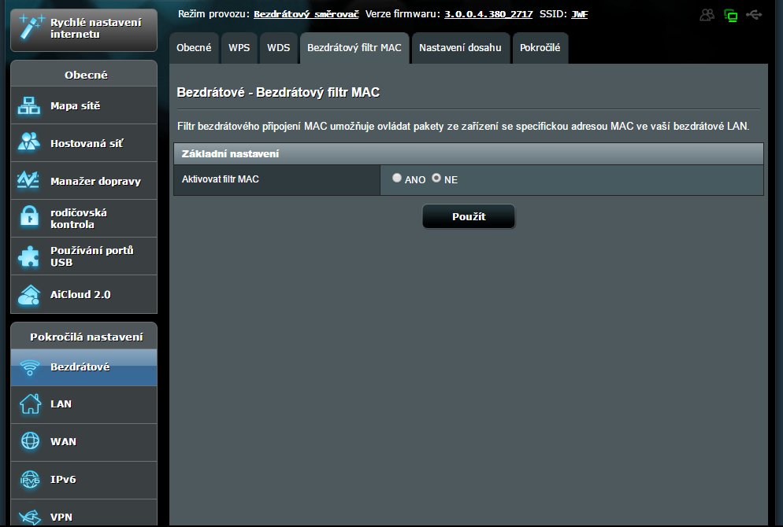Switch to the Pokročilé tab
Viewport: 783px width, 527px height.
click(540, 48)
